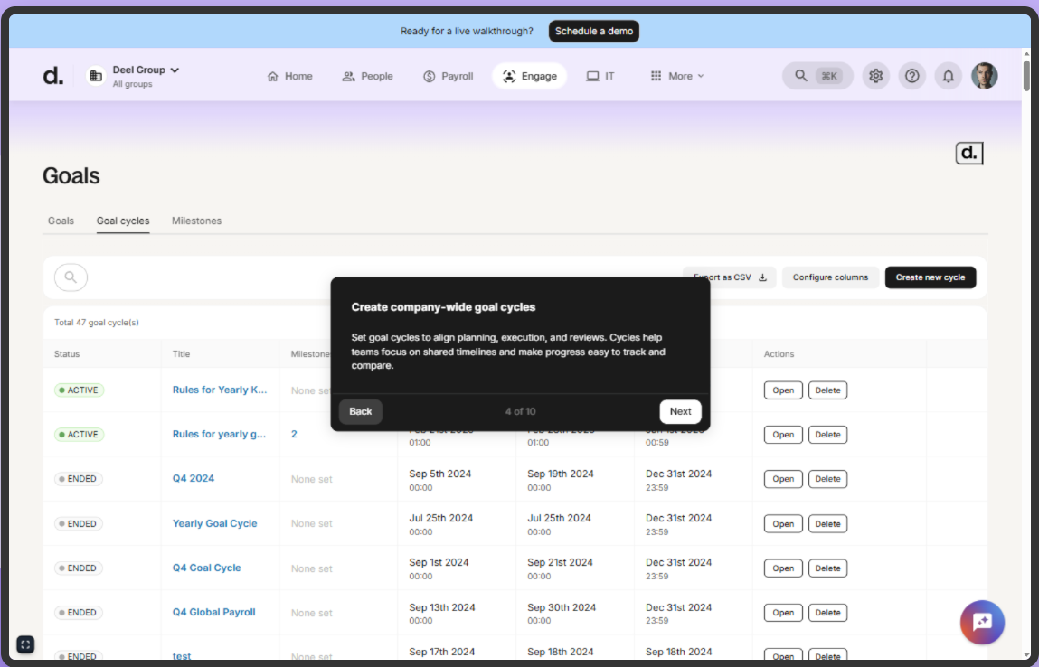Expand the More navigation menu
This screenshot has height=667, width=1039.
pos(676,76)
